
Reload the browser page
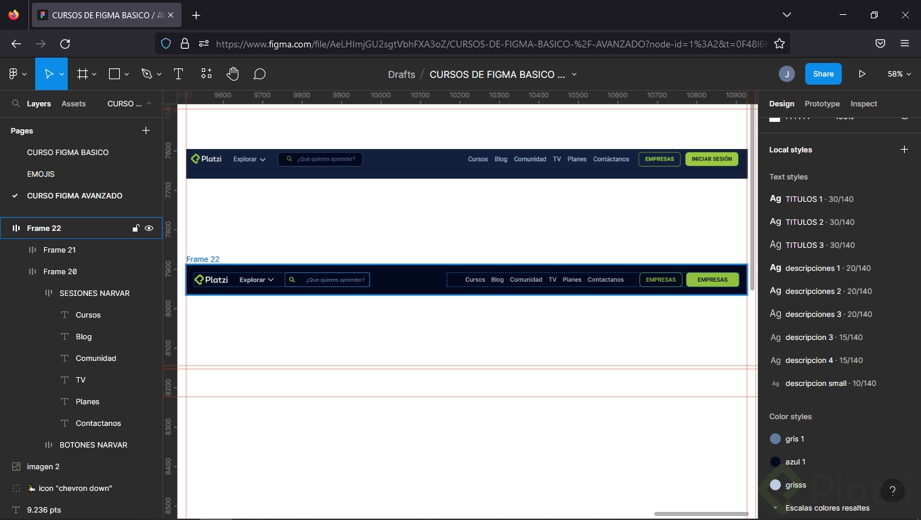click(x=65, y=43)
